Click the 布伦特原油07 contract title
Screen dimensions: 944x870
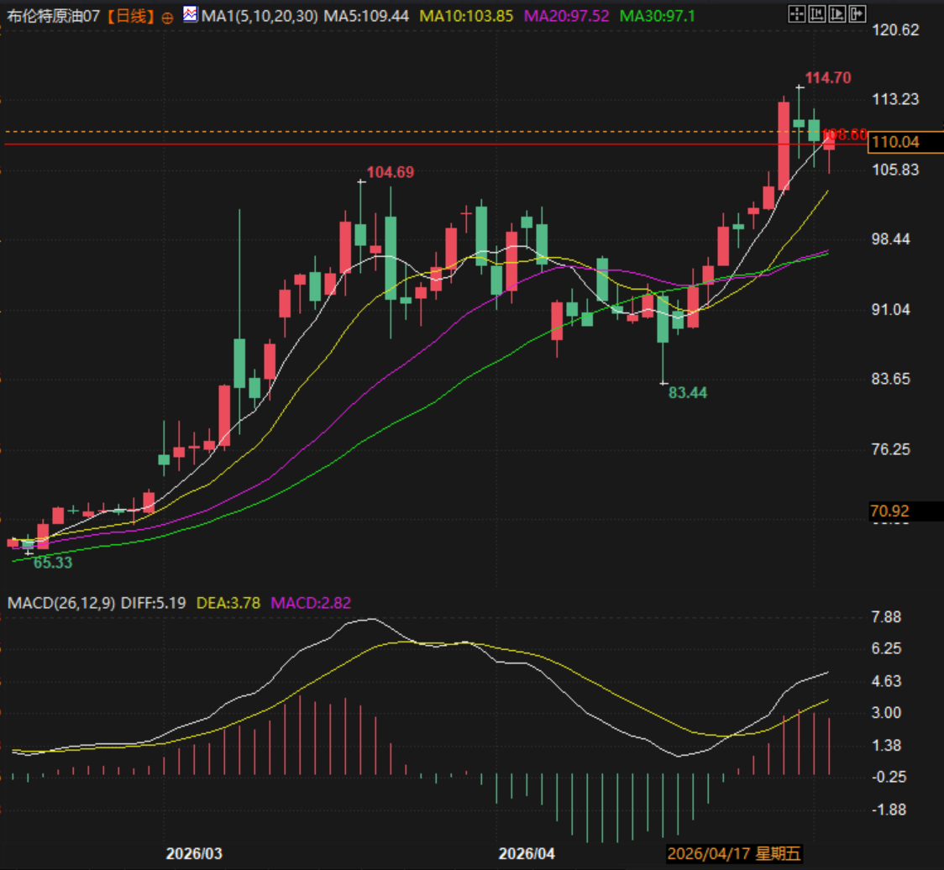(x=54, y=16)
